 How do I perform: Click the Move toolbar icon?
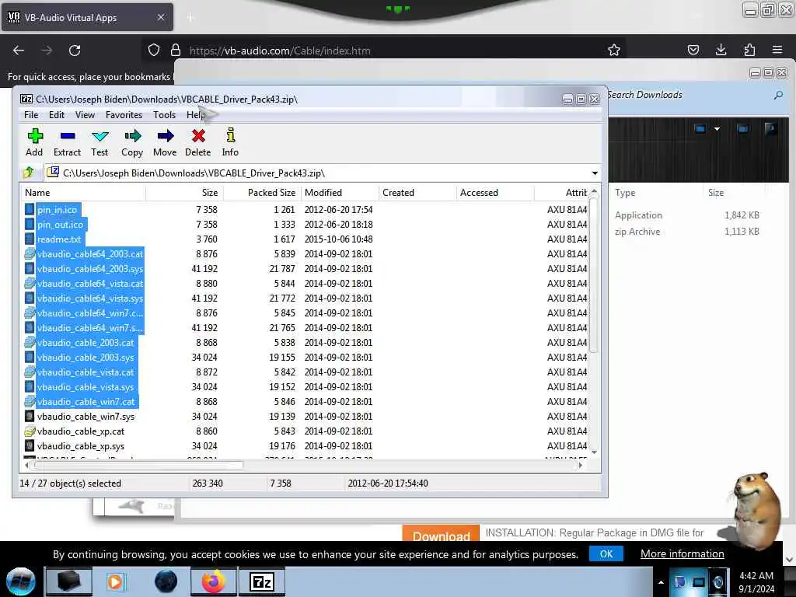click(x=165, y=142)
